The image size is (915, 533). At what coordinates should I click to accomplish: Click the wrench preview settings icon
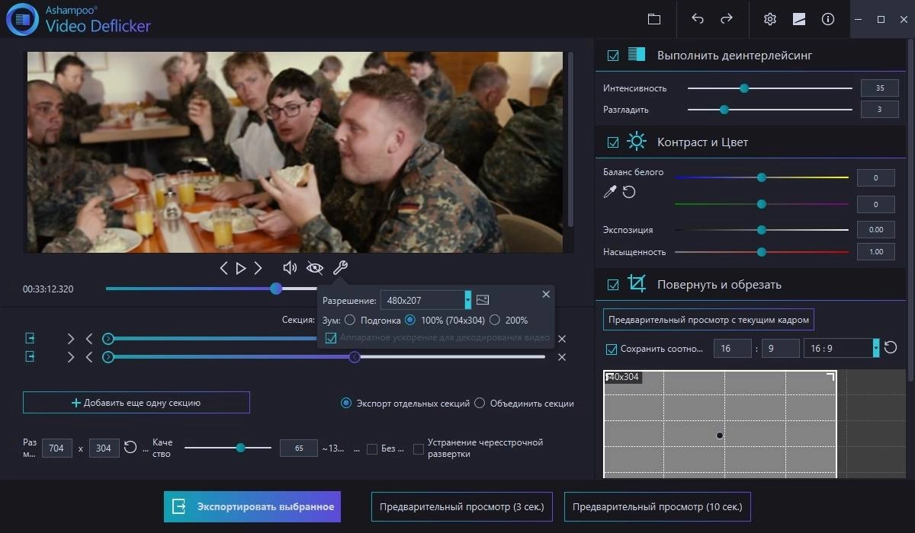[340, 267]
